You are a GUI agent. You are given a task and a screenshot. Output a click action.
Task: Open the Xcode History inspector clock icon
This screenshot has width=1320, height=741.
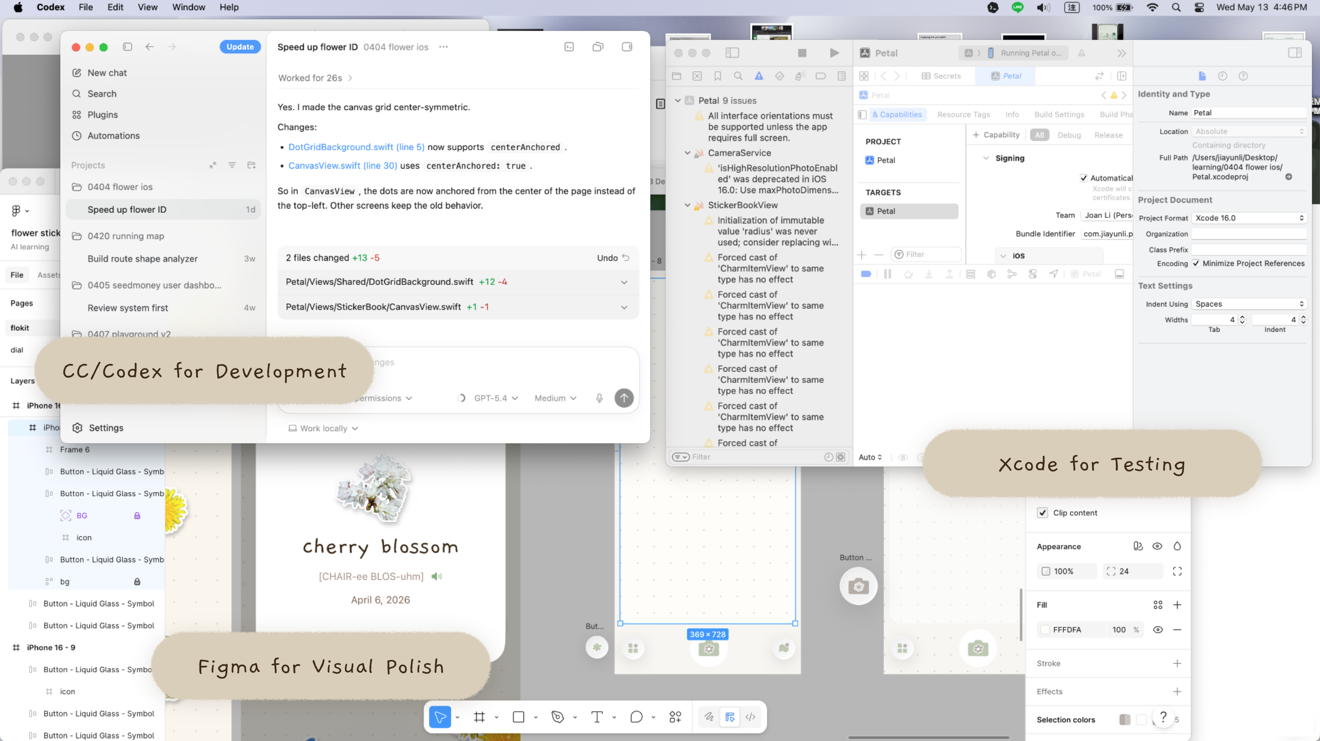click(x=1223, y=76)
